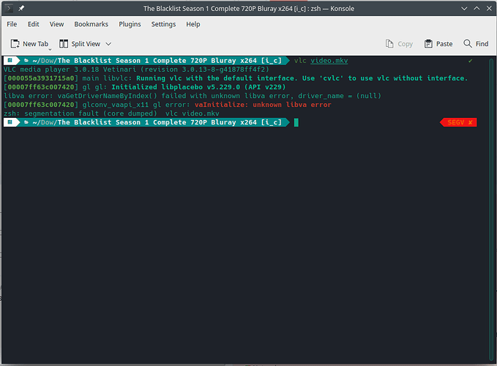Screen dimensions: 497x366
Task: Click the Manjaro logo on first prompt
Action: (10, 60)
